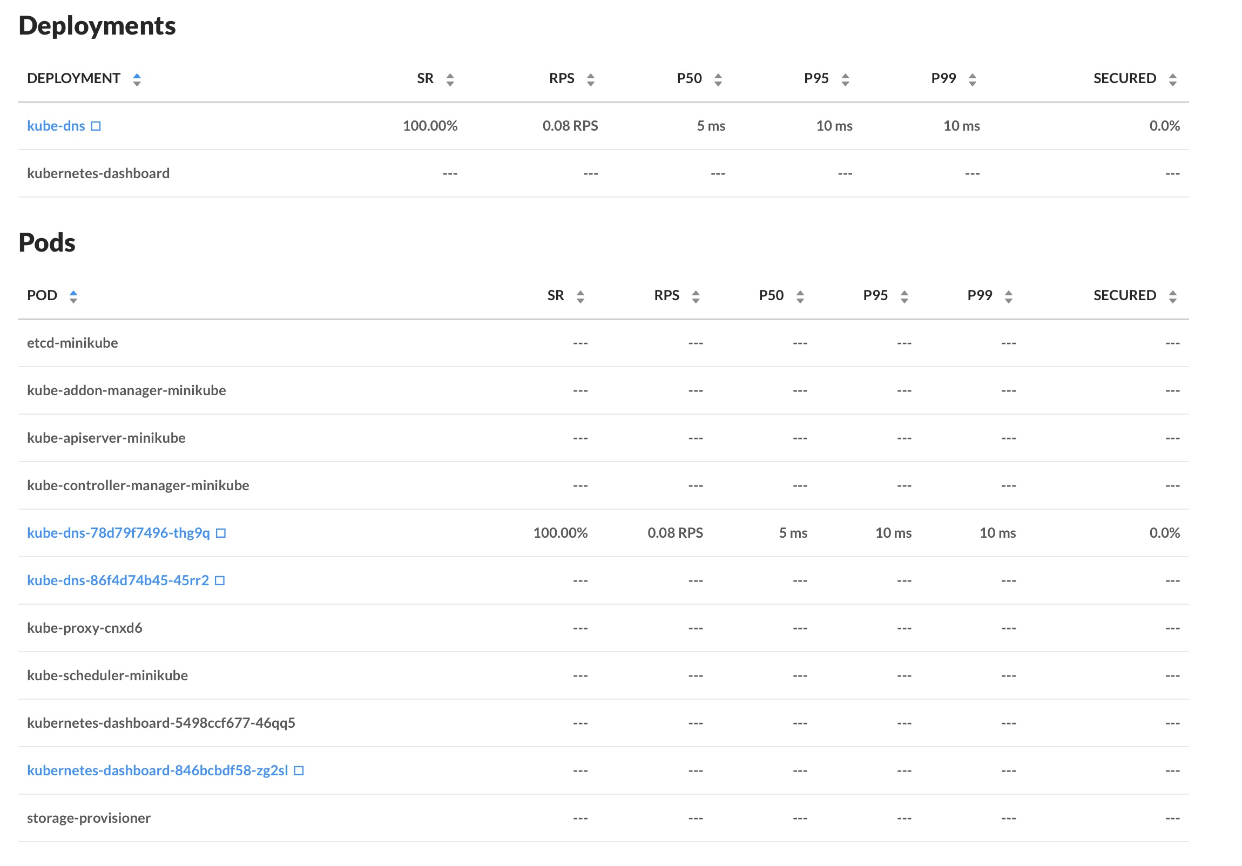The height and width of the screenshot is (866, 1242).
Task: Select kubernetes-dashboard-5498ccf677-46qq5 pod name
Action: click(x=161, y=723)
